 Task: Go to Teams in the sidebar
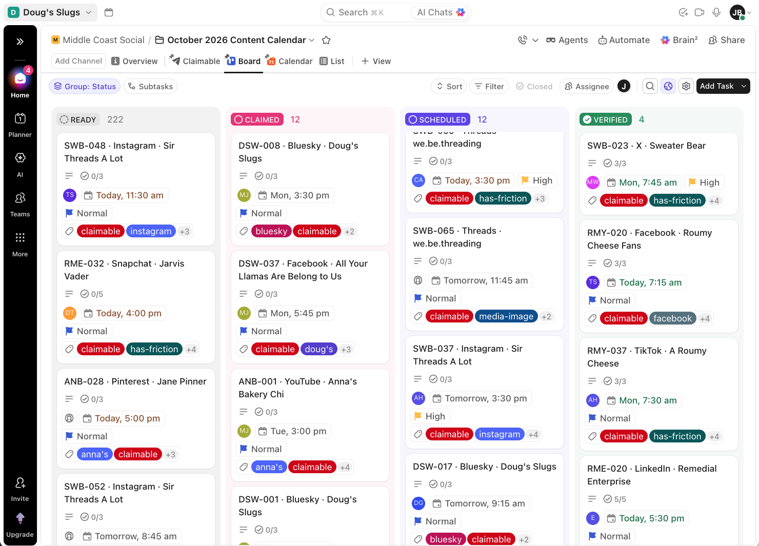[20, 205]
